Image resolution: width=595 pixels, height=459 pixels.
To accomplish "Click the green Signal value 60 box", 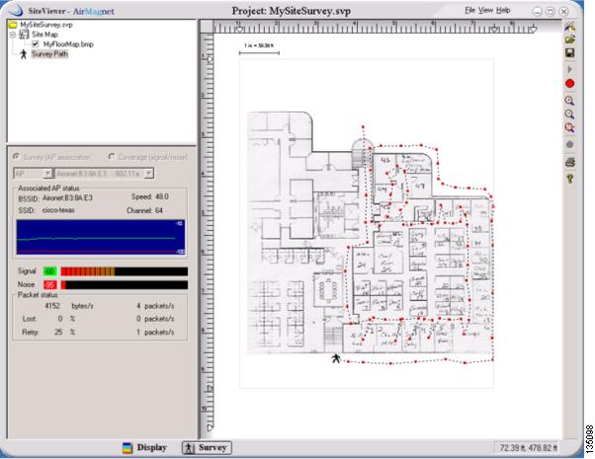I will tap(50, 271).
